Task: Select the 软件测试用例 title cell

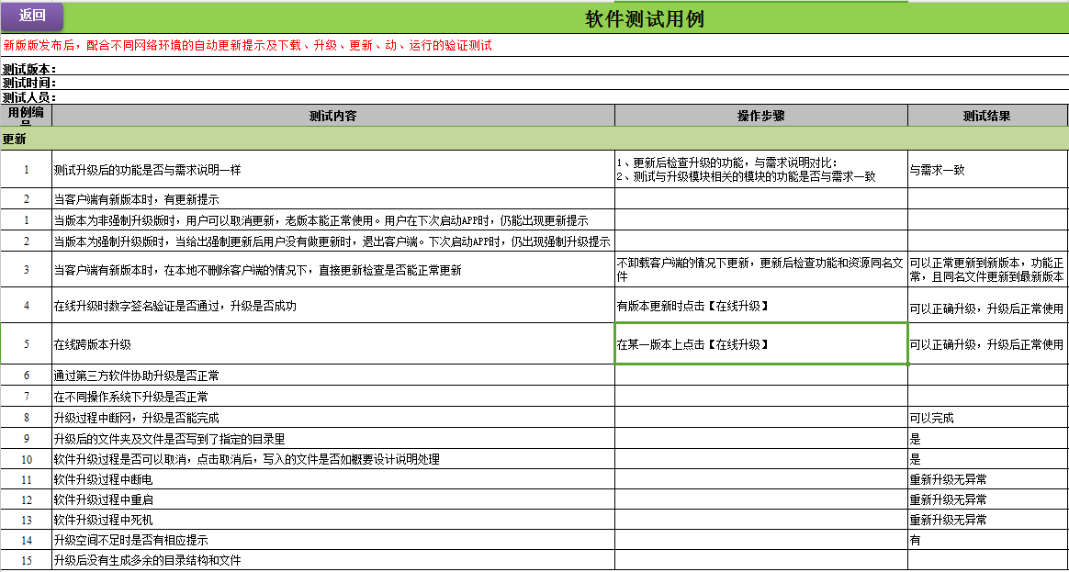Action: tap(645, 19)
